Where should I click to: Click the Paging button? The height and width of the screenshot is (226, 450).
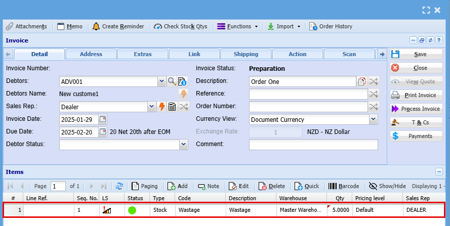point(145,186)
